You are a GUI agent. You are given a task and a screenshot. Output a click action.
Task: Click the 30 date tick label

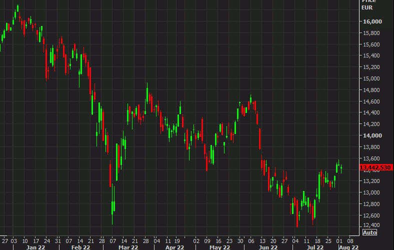click(240, 241)
